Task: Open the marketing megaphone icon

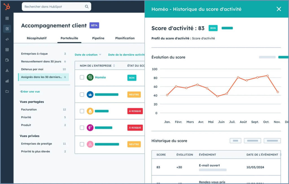Action: tap(7, 39)
